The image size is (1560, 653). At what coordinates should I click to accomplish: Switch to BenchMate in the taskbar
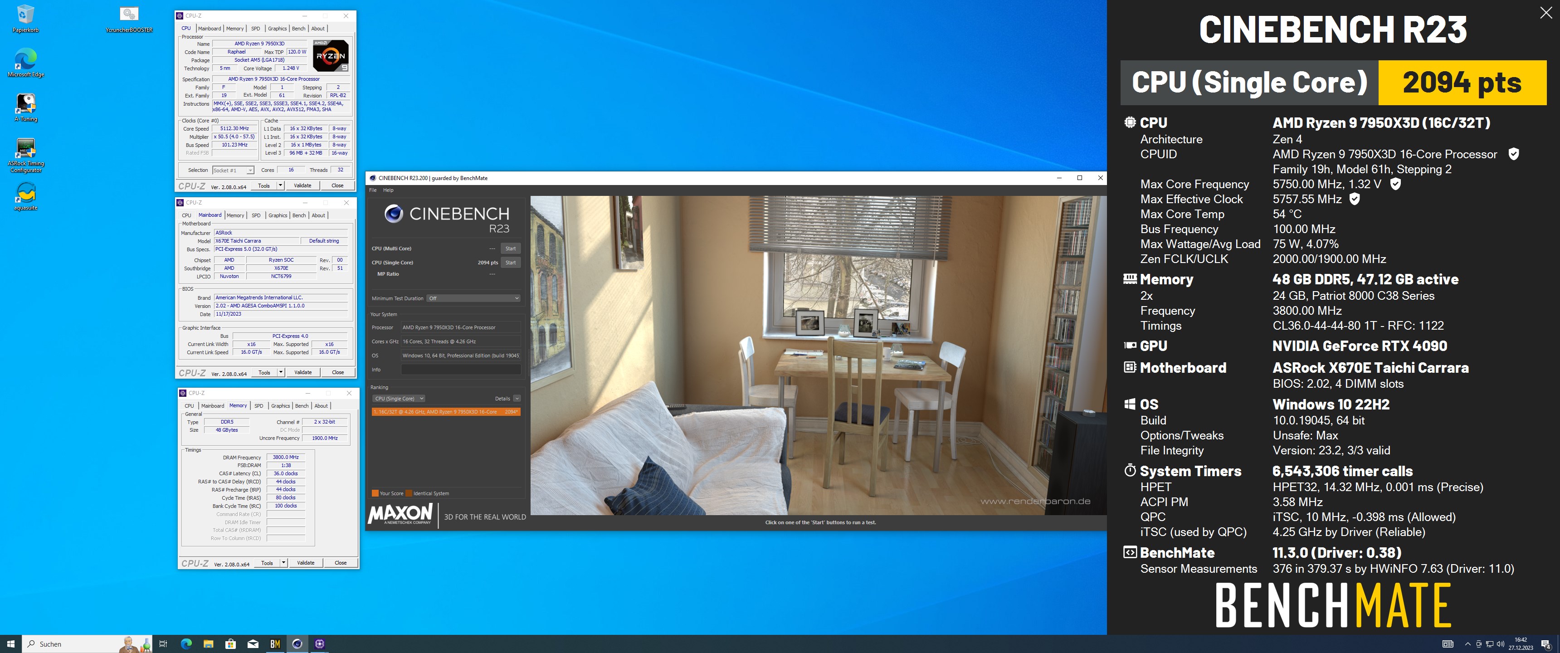[x=275, y=643]
